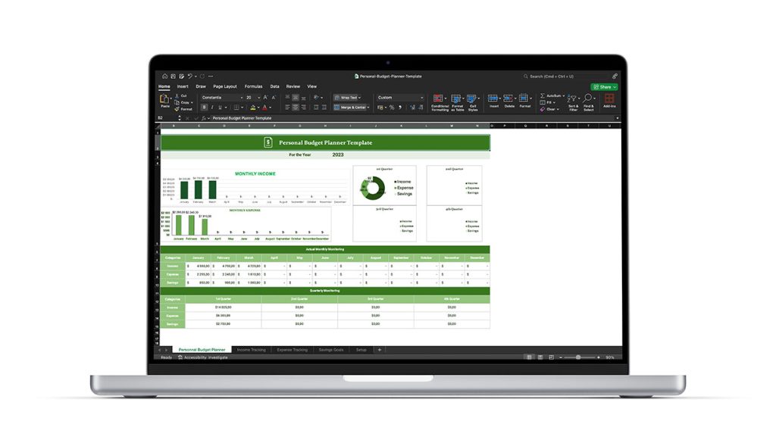Toggle Italic formatting
Screen dimensions: 776x440
coord(211,108)
